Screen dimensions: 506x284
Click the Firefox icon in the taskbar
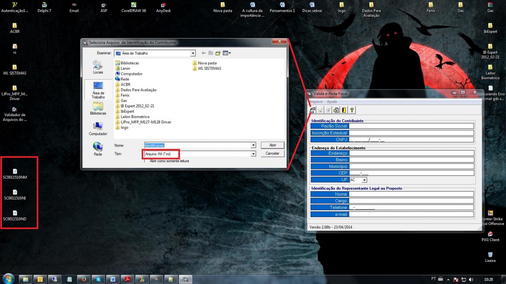[x=84, y=279]
